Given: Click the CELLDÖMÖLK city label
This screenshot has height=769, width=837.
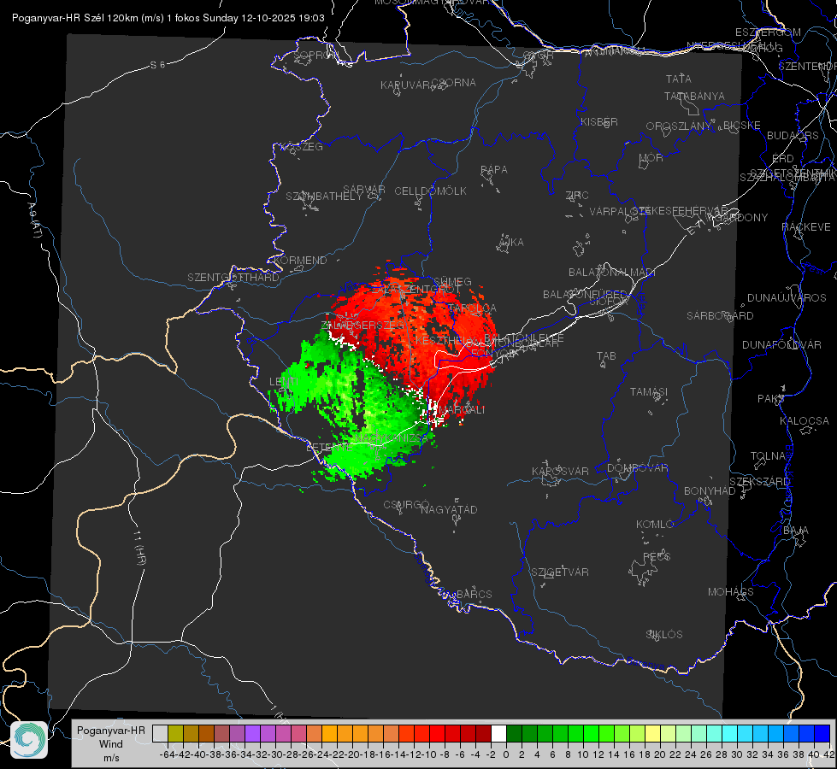Looking at the screenshot, I should tap(431, 191).
